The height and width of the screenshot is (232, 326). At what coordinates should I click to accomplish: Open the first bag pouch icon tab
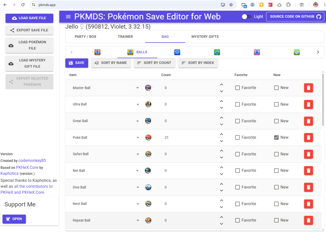tap(97, 52)
